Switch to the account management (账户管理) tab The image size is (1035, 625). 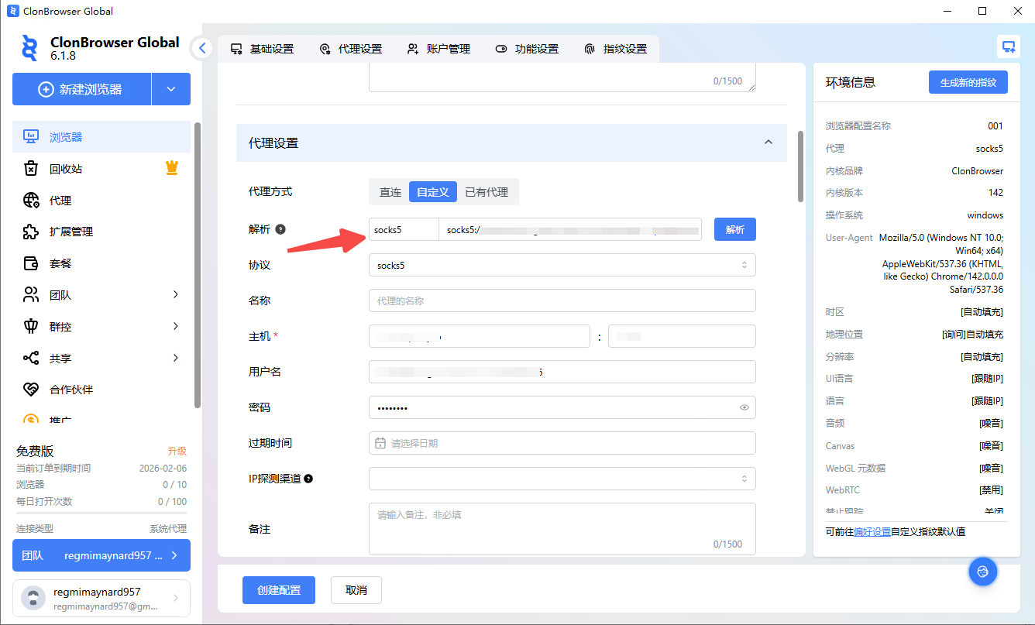(438, 49)
